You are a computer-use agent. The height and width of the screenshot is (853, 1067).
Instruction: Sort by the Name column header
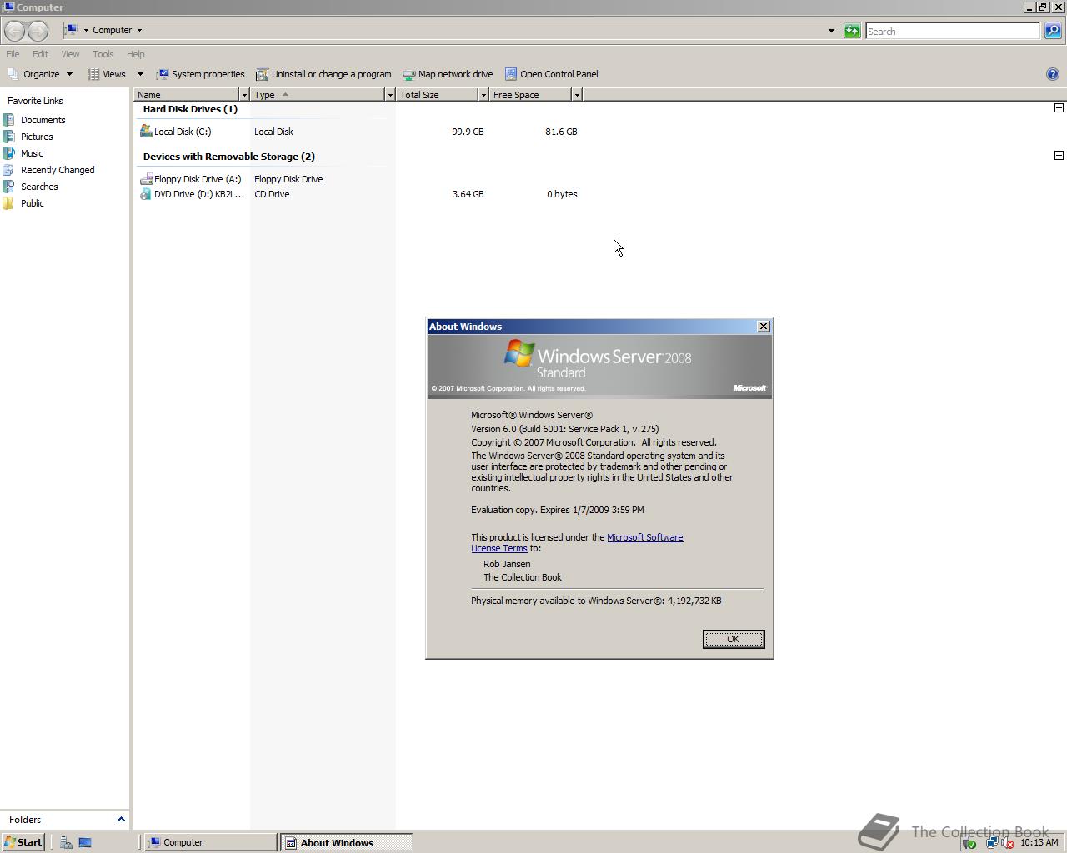coord(187,95)
